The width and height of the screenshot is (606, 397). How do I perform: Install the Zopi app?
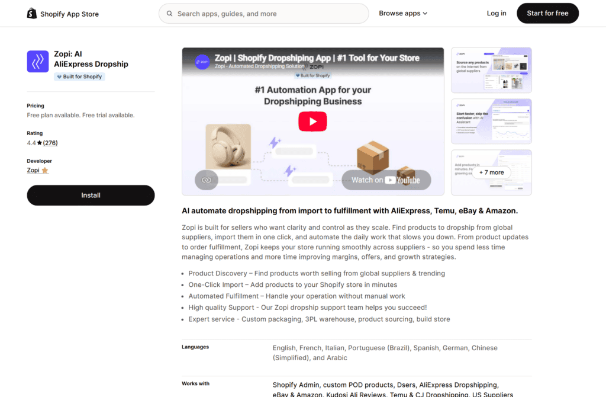pyautogui.click(x=91, y=195)
